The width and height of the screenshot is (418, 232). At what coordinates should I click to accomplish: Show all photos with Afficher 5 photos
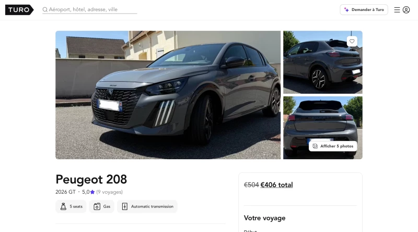tap(333, 146)
